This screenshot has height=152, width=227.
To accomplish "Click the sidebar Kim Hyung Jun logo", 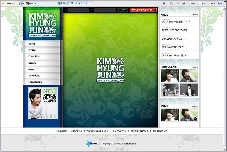I will pos(42,25).
